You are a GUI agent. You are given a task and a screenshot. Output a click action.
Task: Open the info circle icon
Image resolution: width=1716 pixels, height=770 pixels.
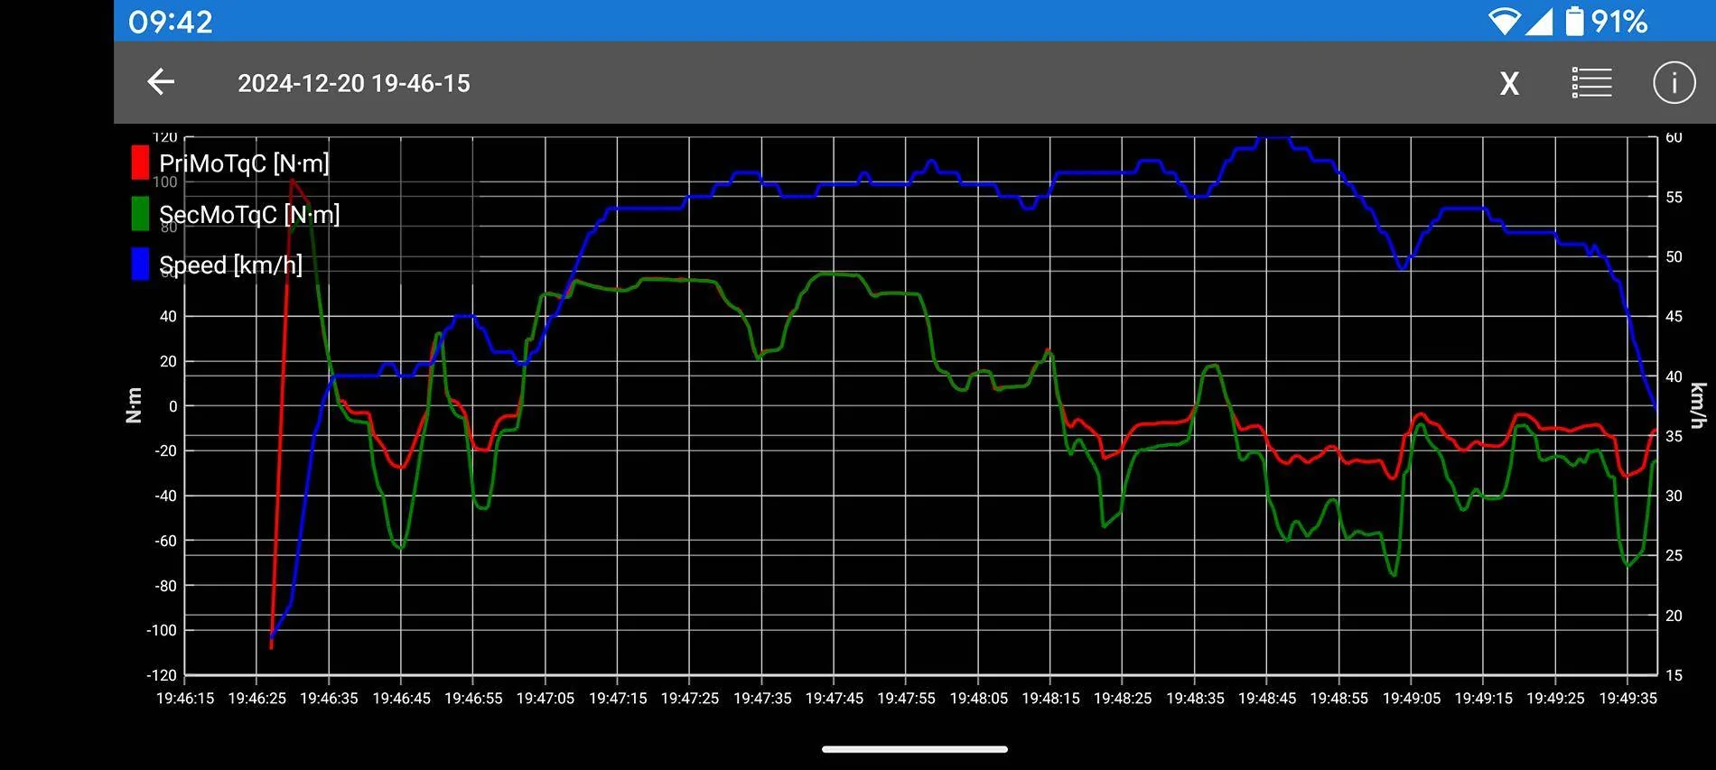(1674, 82)
